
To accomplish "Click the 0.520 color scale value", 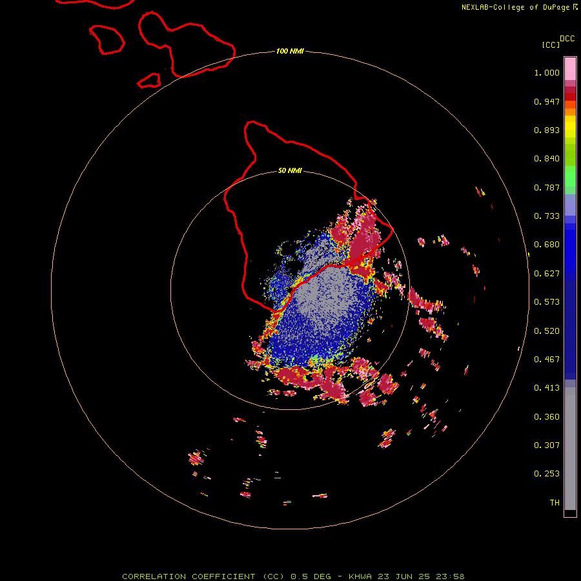I will click(547, 331).
